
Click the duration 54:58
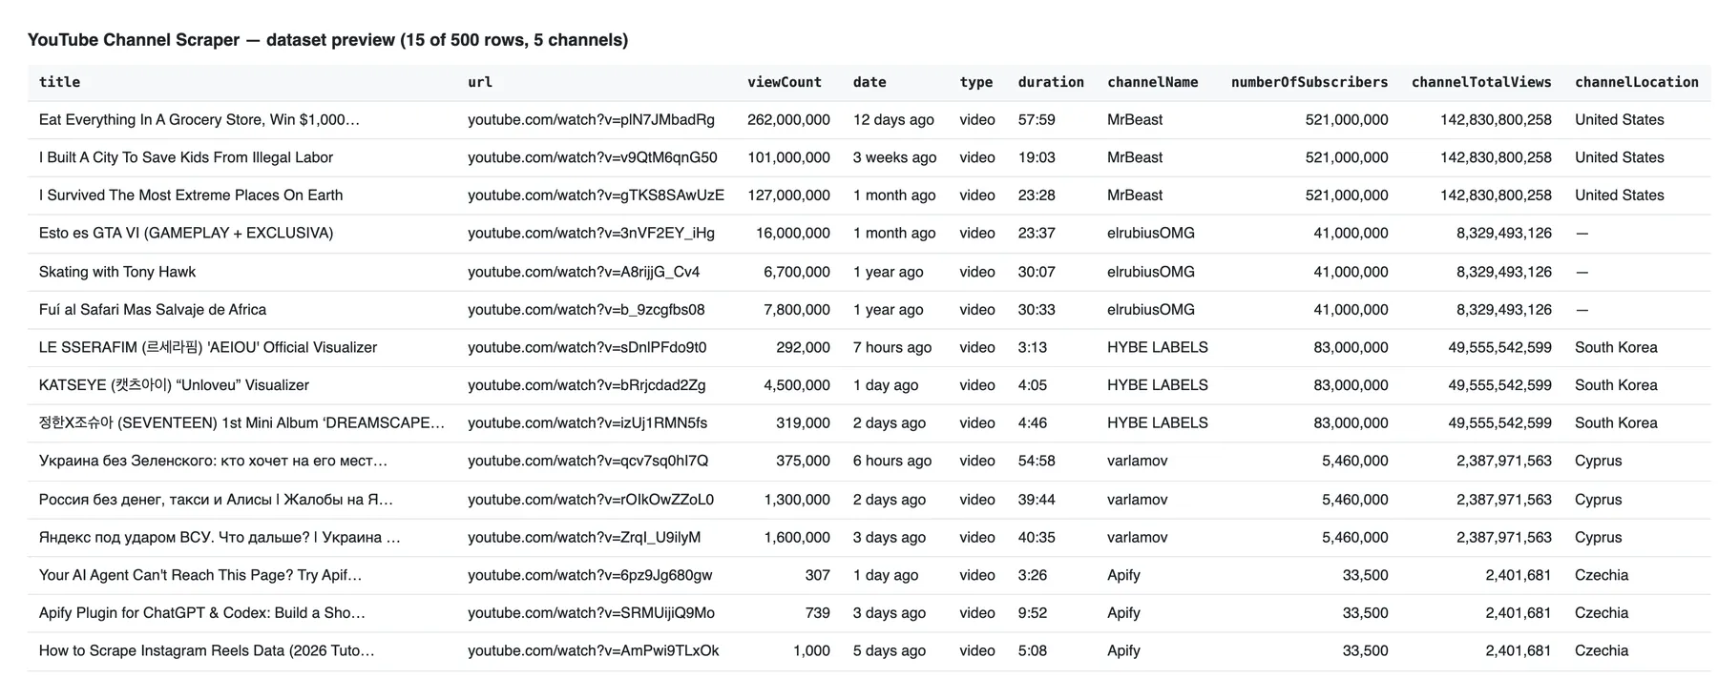(x=1037, y=461)
